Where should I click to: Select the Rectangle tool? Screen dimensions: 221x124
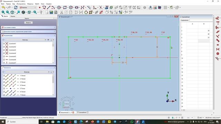click(x=65, y=8)
